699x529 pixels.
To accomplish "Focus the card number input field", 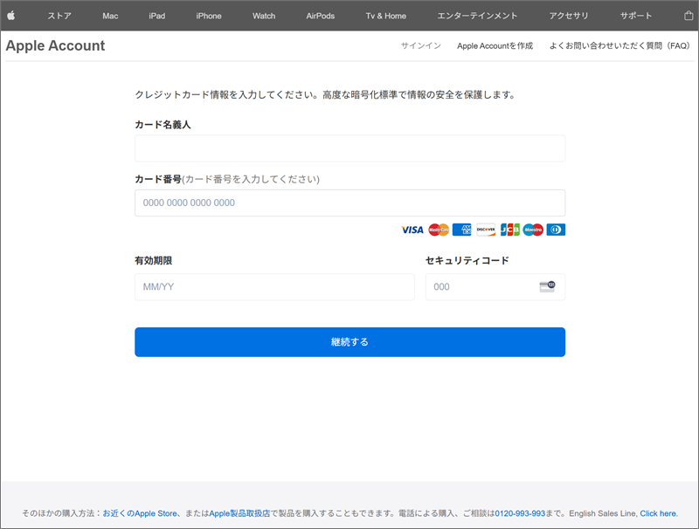I will [350, 203].
